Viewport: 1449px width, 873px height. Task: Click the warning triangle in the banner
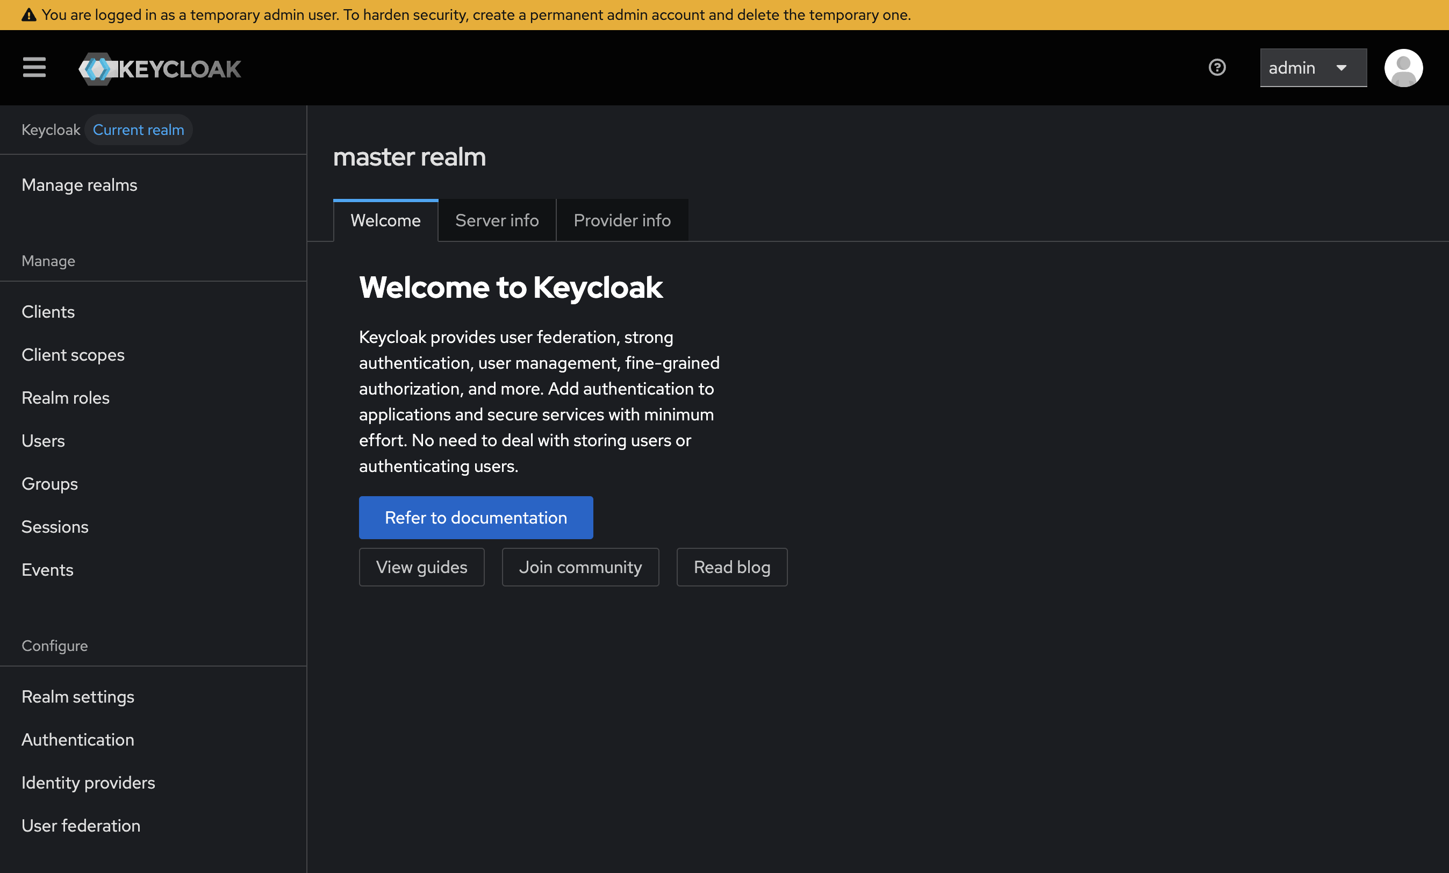click(x=29, y=15)
